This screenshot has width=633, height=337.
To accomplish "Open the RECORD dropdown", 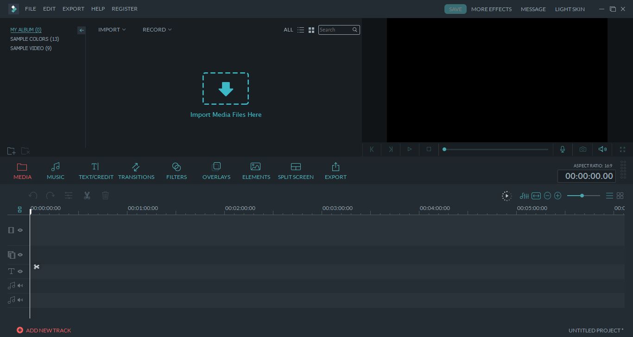I will (x=157, y=29).
